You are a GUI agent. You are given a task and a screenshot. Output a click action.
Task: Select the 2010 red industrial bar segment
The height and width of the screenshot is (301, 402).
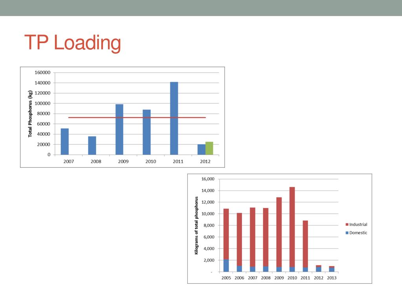[292, 227]
